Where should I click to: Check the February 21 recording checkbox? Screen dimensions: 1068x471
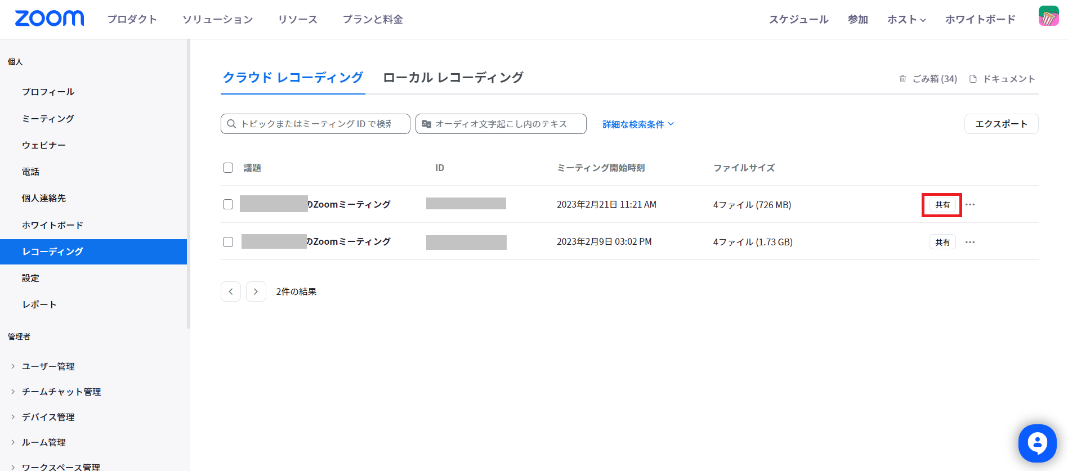(228, 204)
